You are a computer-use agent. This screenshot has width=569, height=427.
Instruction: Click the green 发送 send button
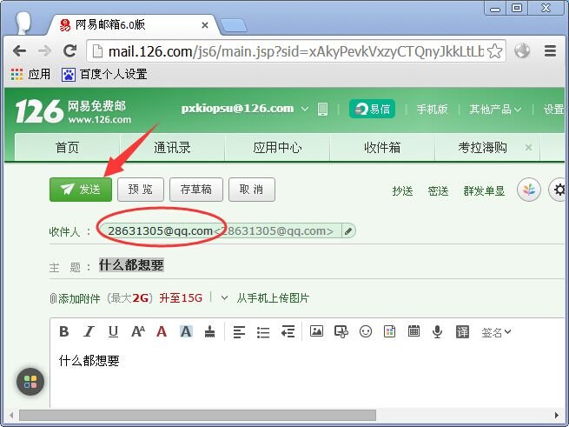[x=81, y=190]
